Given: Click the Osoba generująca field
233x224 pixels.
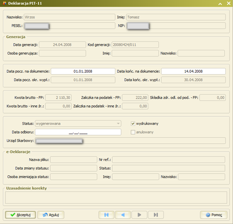Looking at the screenshot, I should pos(62,53).
